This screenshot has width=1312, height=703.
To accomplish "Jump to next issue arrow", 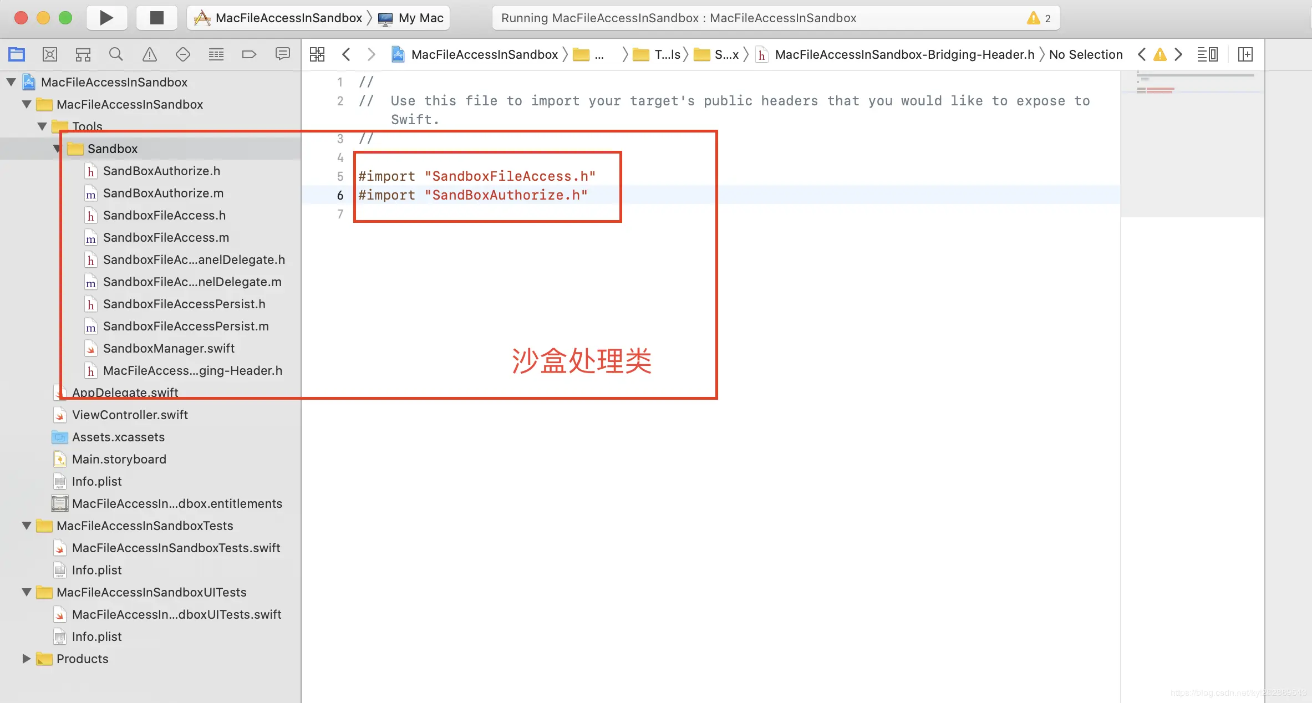I will coord(1178,54).
